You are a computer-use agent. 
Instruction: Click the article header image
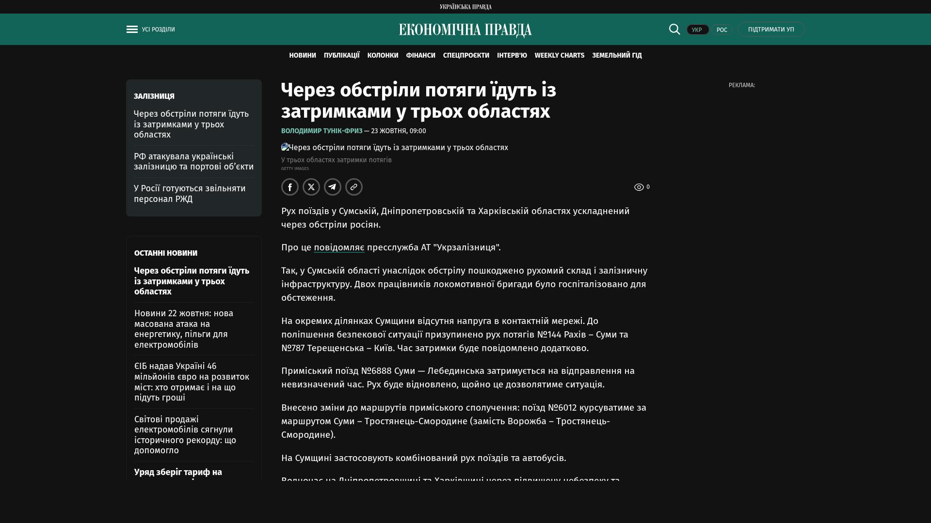394,148
